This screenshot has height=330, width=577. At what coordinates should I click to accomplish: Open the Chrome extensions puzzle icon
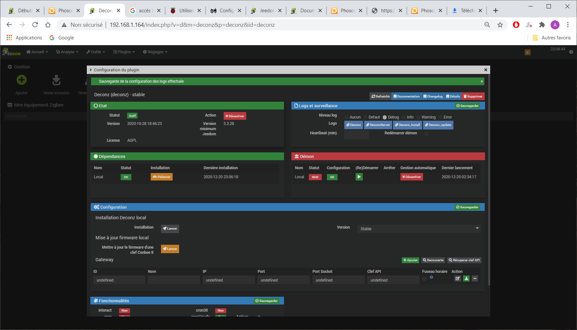coord(542,25)
